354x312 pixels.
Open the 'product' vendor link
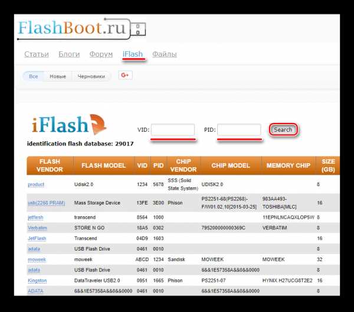(x=36, y=184)
